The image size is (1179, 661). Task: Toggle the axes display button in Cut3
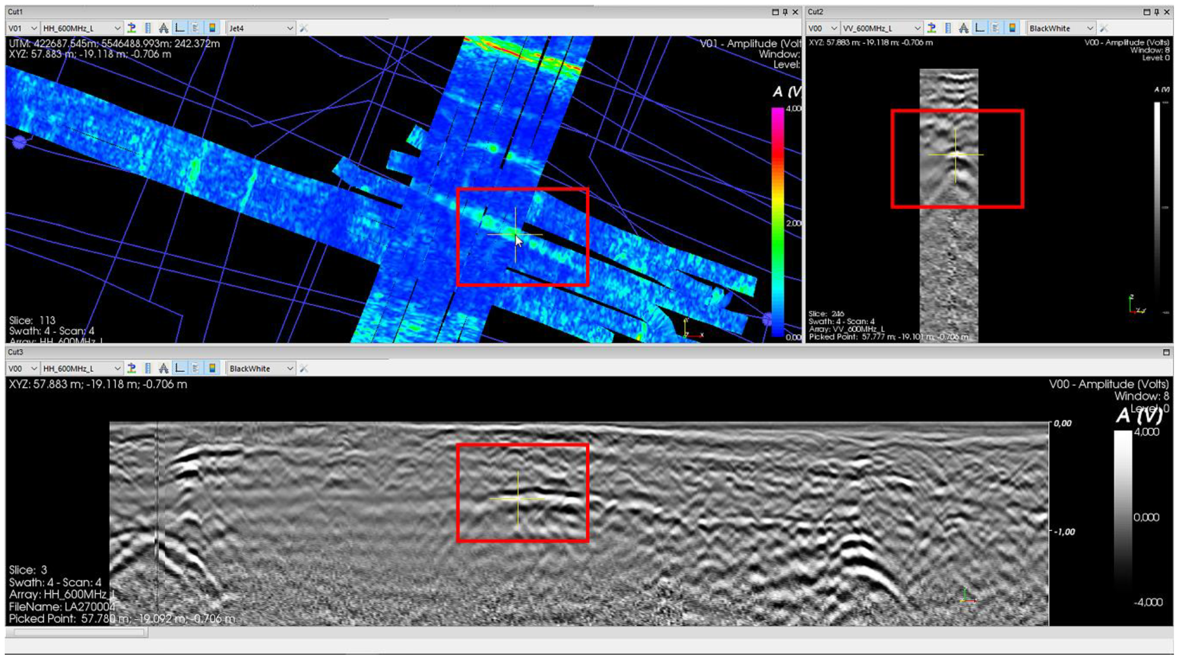(180, 368)
